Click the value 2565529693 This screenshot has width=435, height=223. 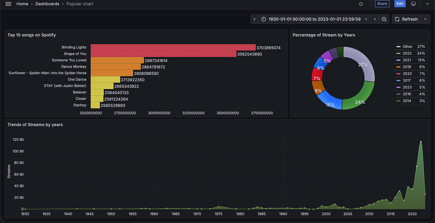click(113, 106)
